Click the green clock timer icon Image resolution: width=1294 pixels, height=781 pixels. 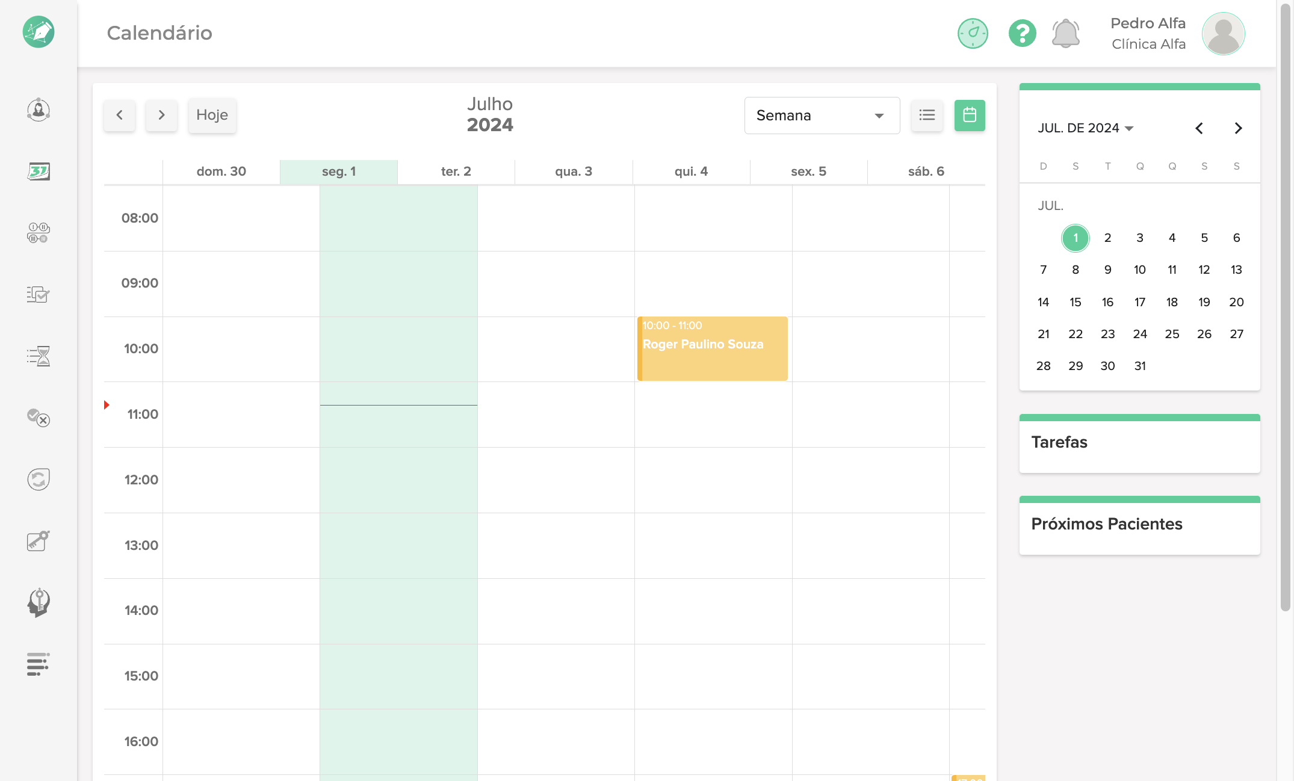tap(973, 33)
